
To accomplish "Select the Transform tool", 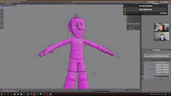I will (x=2, y=20).
